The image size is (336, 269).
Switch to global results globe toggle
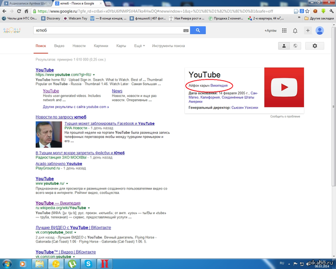[295, 46]
